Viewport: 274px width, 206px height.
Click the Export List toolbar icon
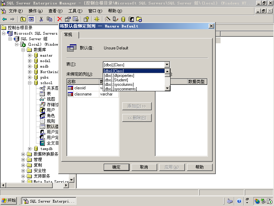pos(76,19)
